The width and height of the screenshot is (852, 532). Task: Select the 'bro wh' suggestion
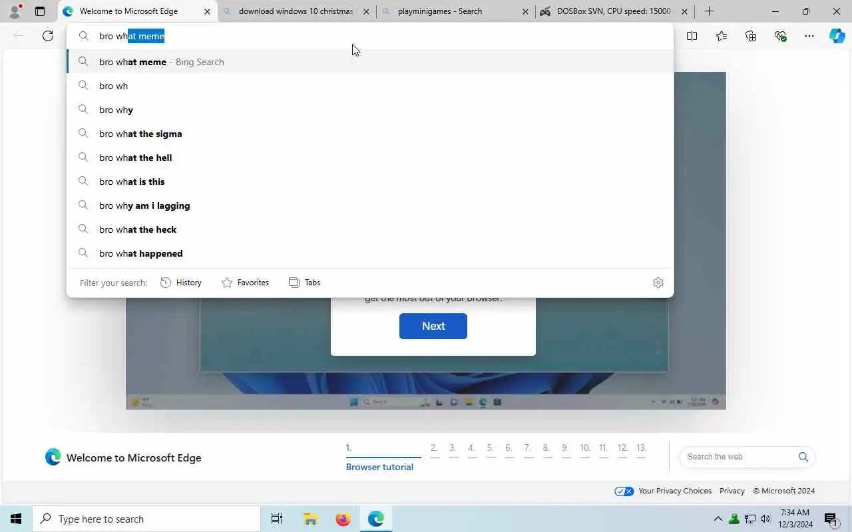370,86
